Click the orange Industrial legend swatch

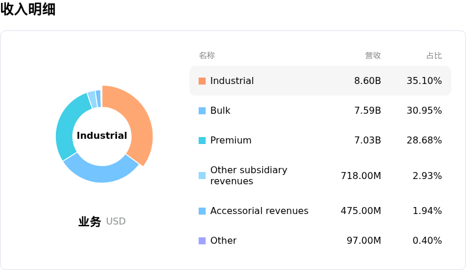(x=202, y=81)
